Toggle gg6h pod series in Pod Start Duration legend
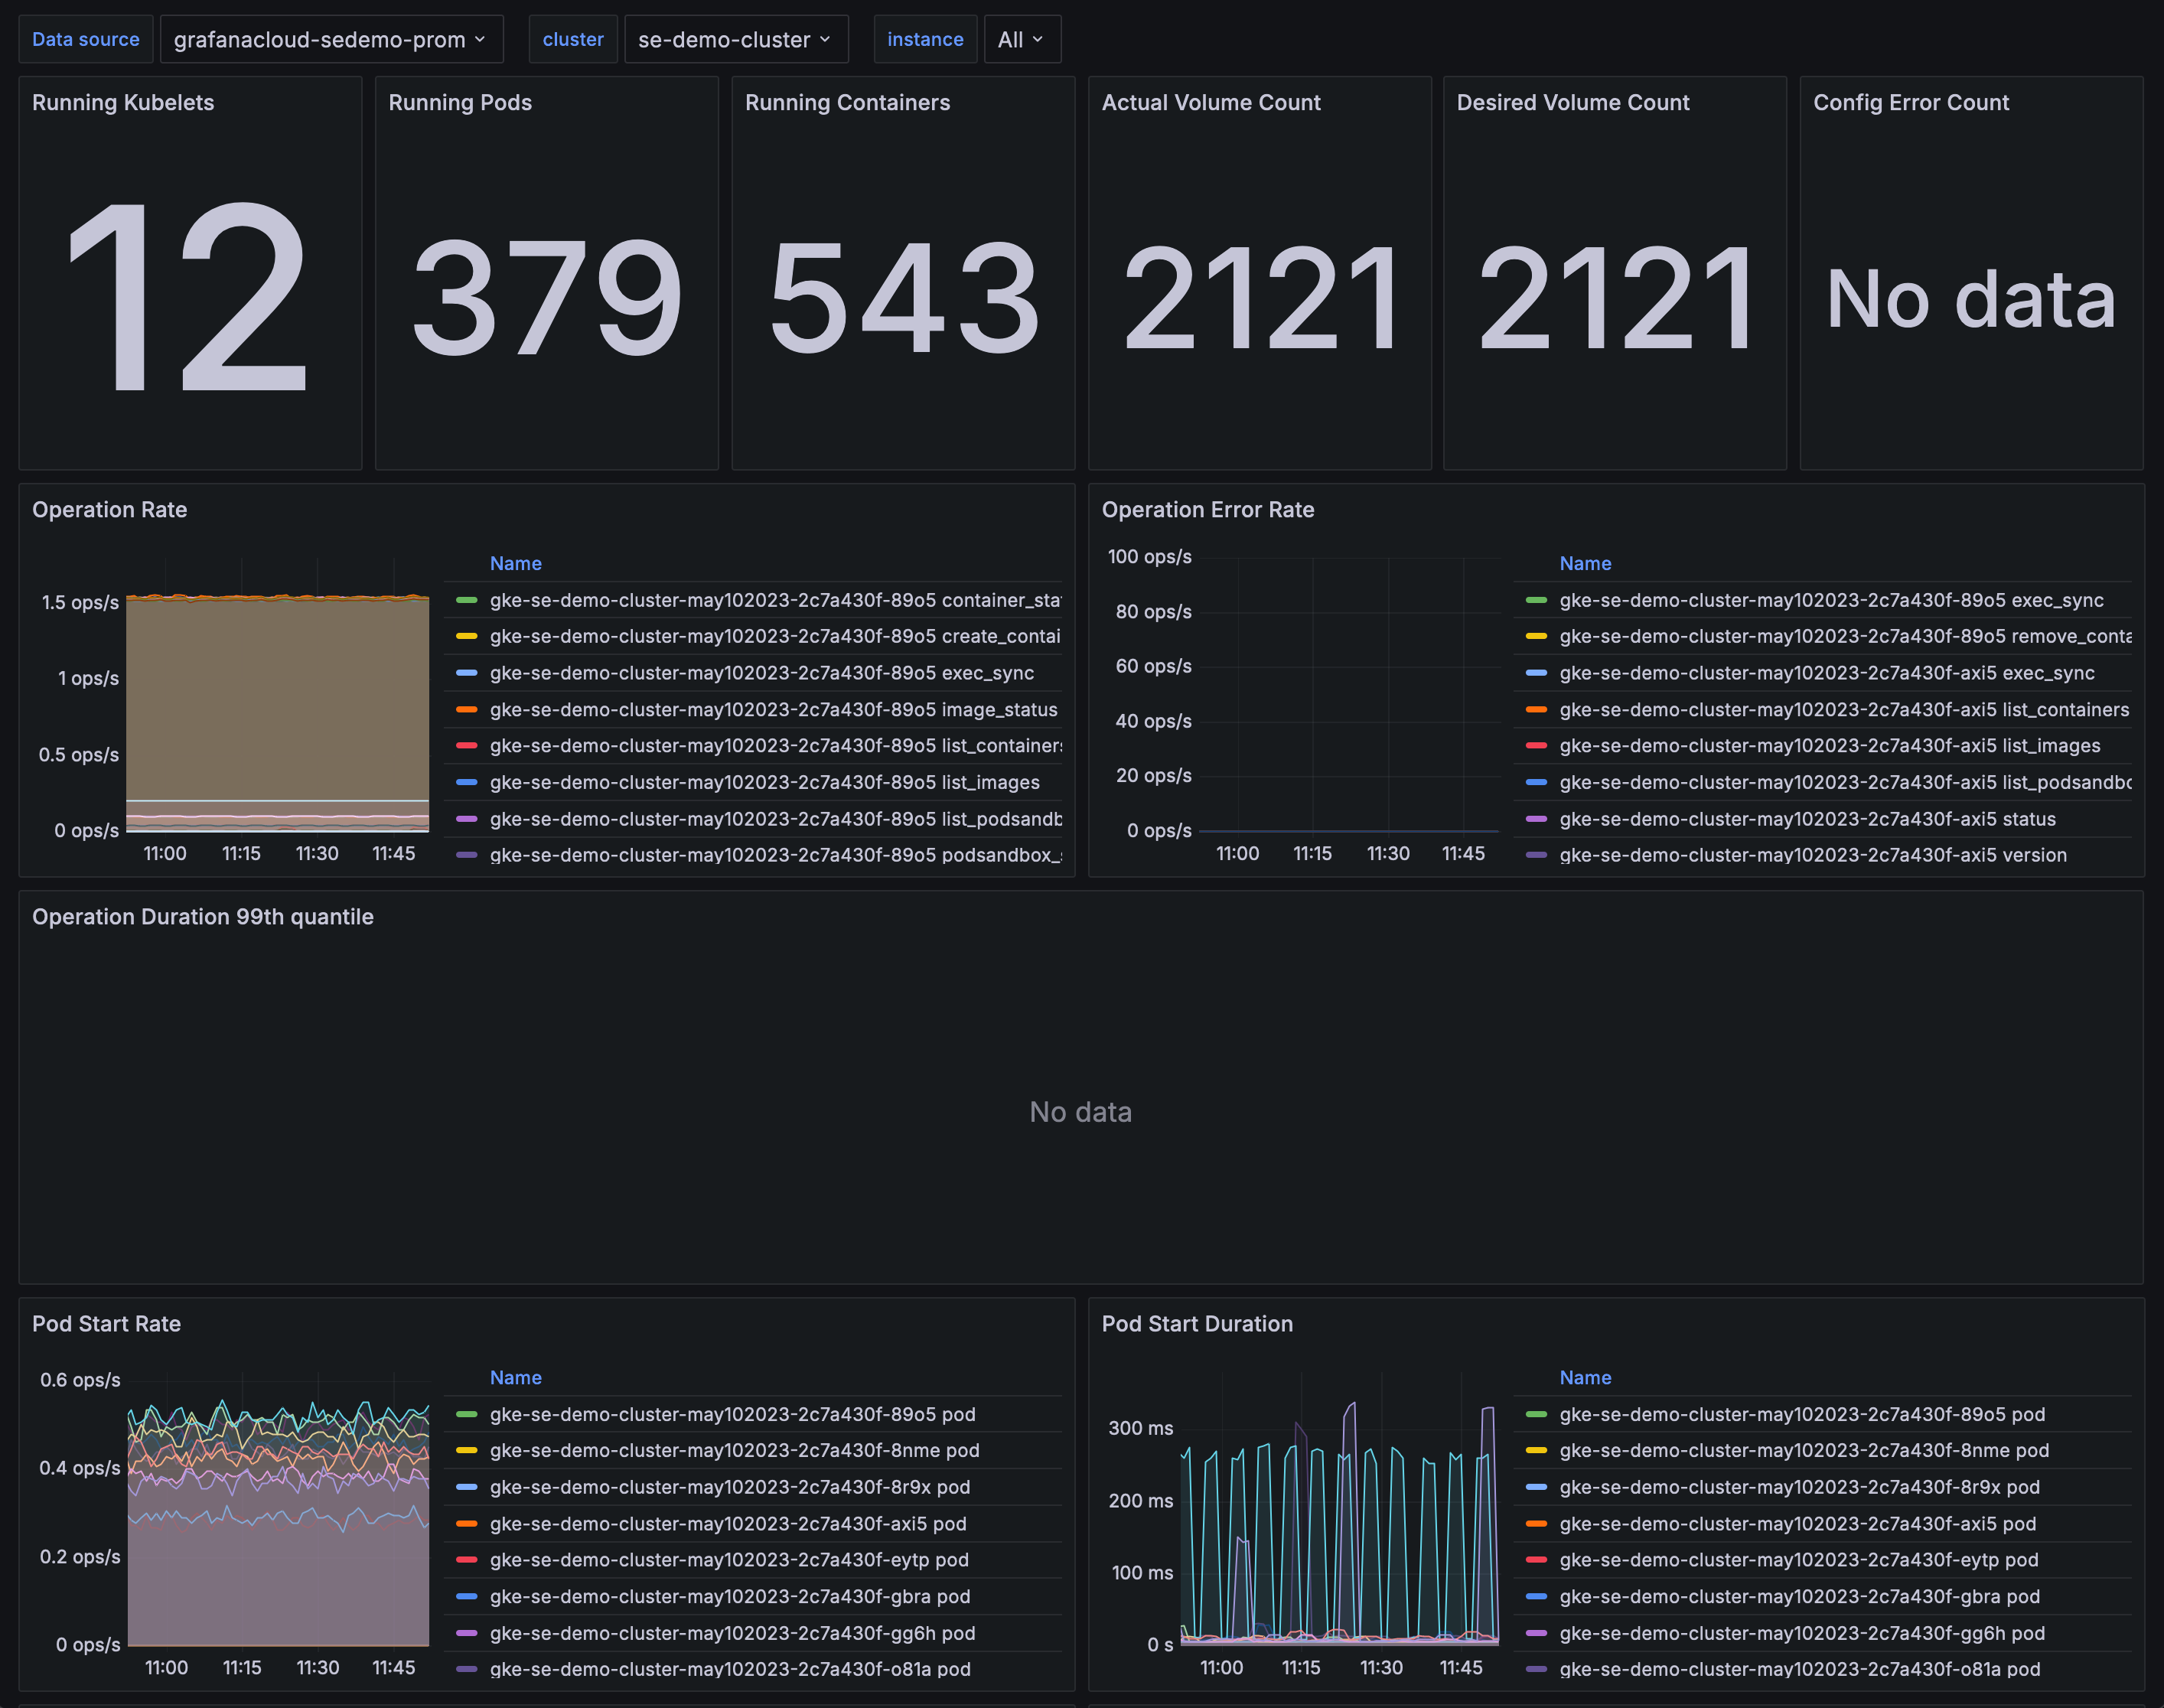The image size is (2164, 1708). click(1801, 1633)
